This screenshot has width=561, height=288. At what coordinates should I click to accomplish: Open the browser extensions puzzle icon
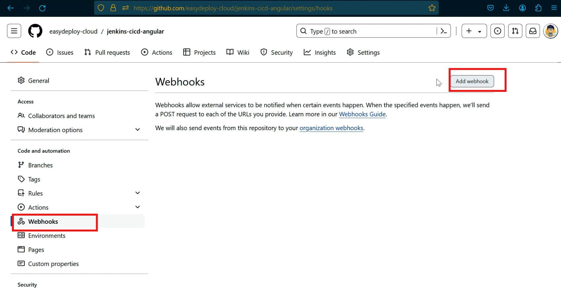coord(538,8)
